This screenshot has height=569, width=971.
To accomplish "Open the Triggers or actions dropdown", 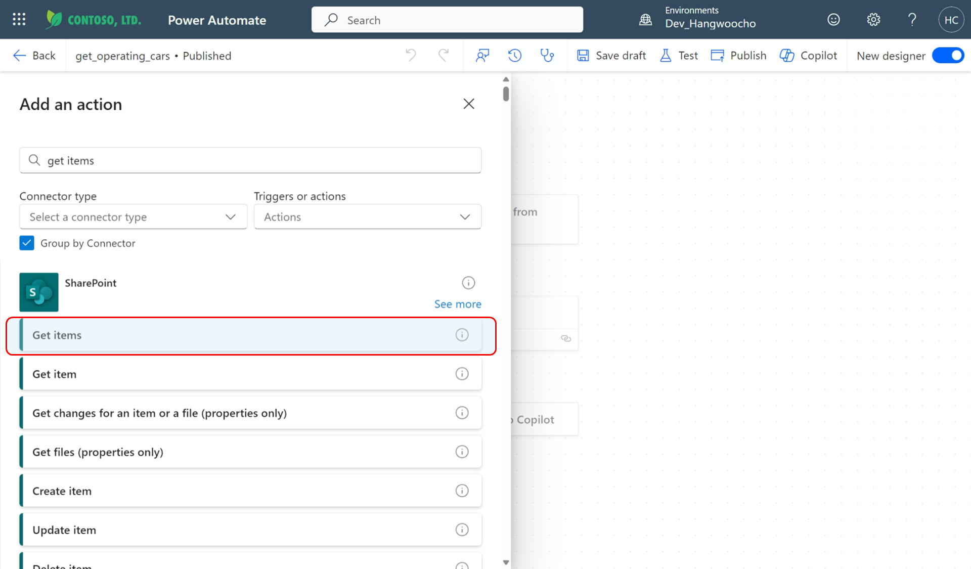I will click(368, 216).
